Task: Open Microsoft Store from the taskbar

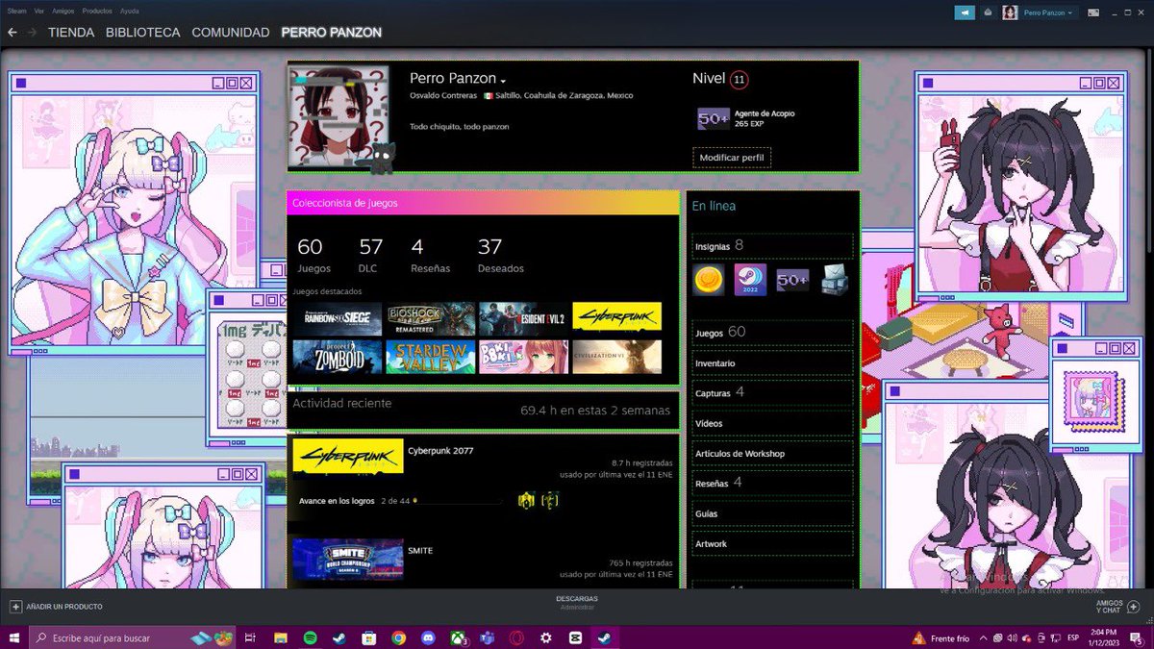Action: coord(368,637)
